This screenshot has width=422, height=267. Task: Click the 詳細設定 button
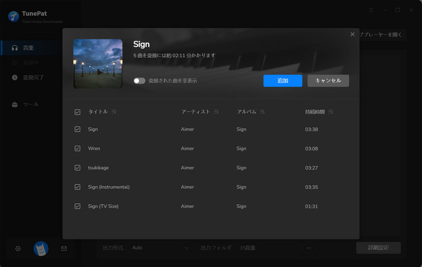[378, 248]
